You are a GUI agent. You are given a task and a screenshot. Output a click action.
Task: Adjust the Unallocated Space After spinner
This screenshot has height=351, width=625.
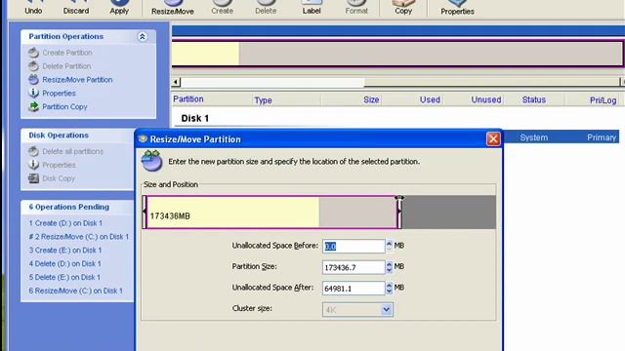tap(389, 288)
